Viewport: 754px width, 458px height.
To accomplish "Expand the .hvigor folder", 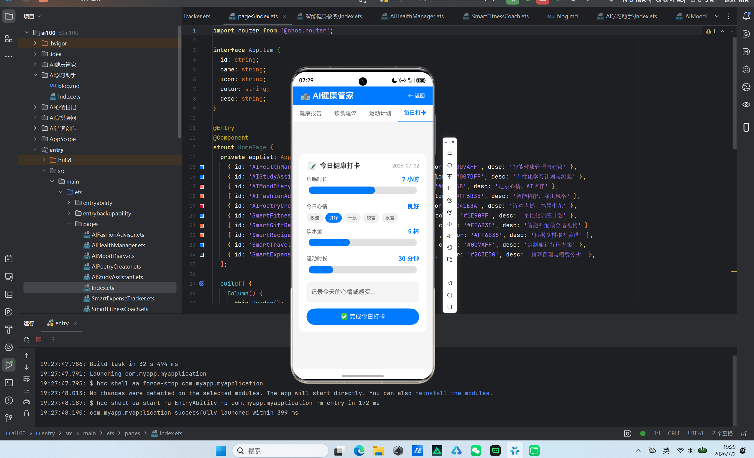I will 35,43.
